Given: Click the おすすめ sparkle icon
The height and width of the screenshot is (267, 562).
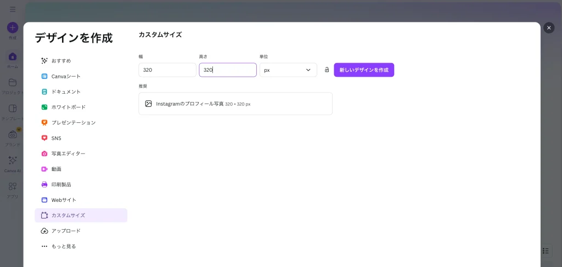Looking at the screenshot, I should coord(44,61).
